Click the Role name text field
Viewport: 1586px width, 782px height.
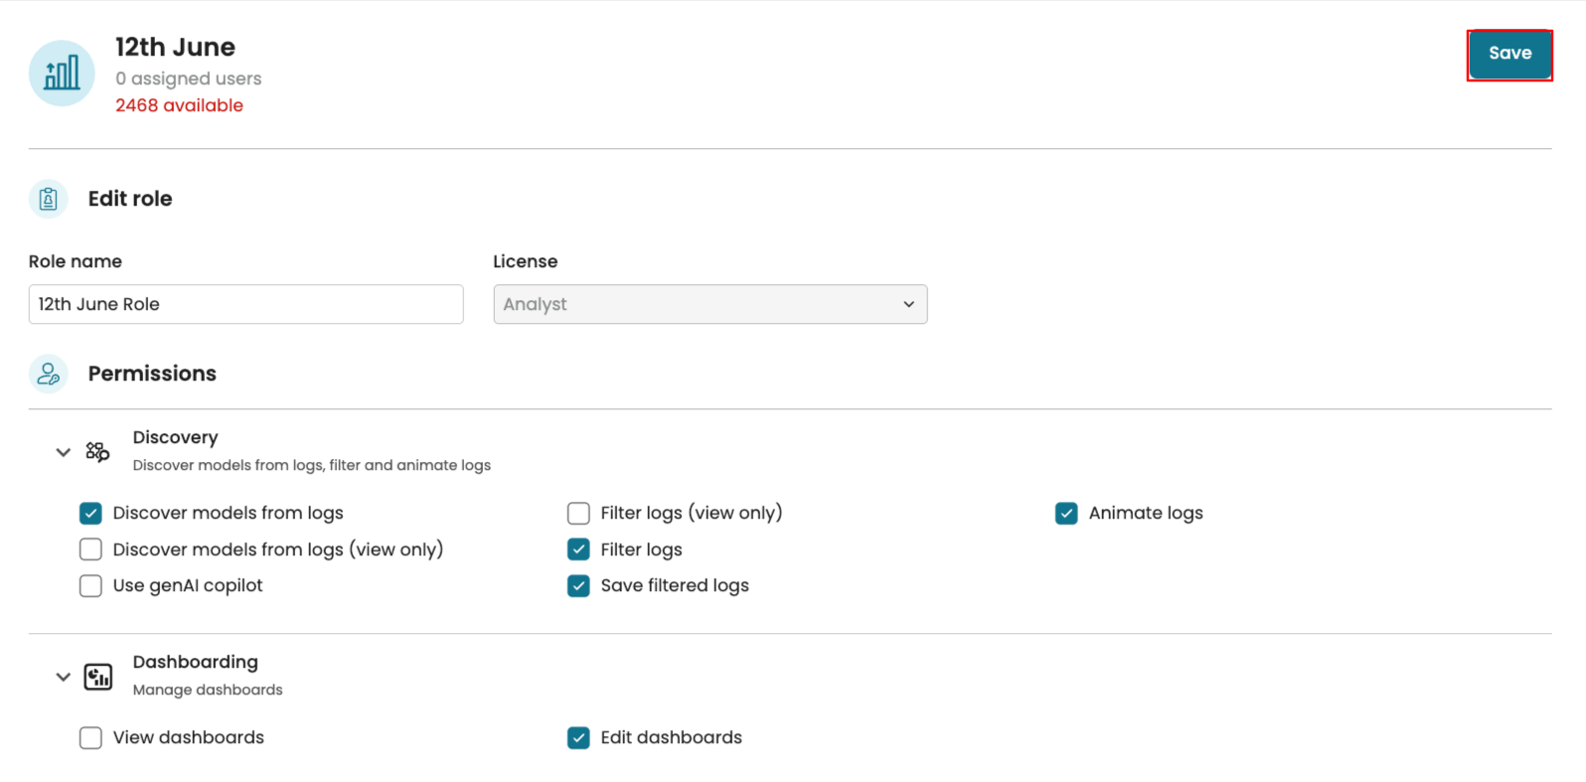[245, 304]
